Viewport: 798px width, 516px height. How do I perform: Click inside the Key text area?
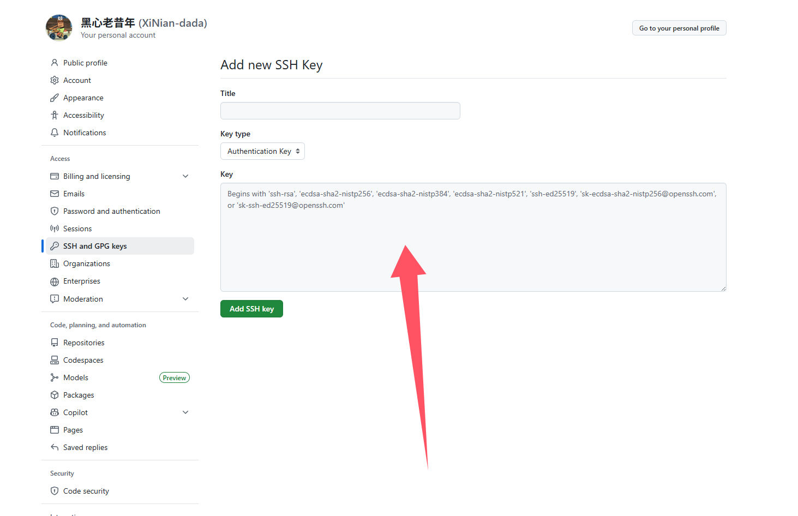473,245
